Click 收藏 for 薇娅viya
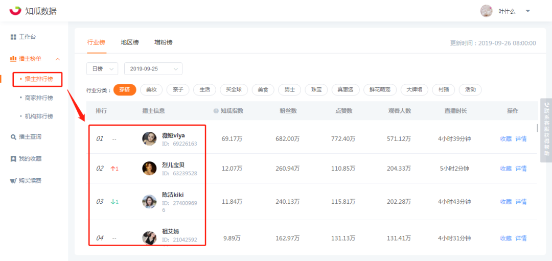Screen dimensions: 552x261 pos(506,138)
